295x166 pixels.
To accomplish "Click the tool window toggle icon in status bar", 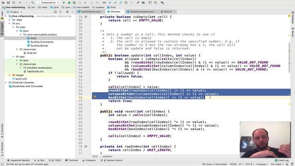I will point(2,164).
